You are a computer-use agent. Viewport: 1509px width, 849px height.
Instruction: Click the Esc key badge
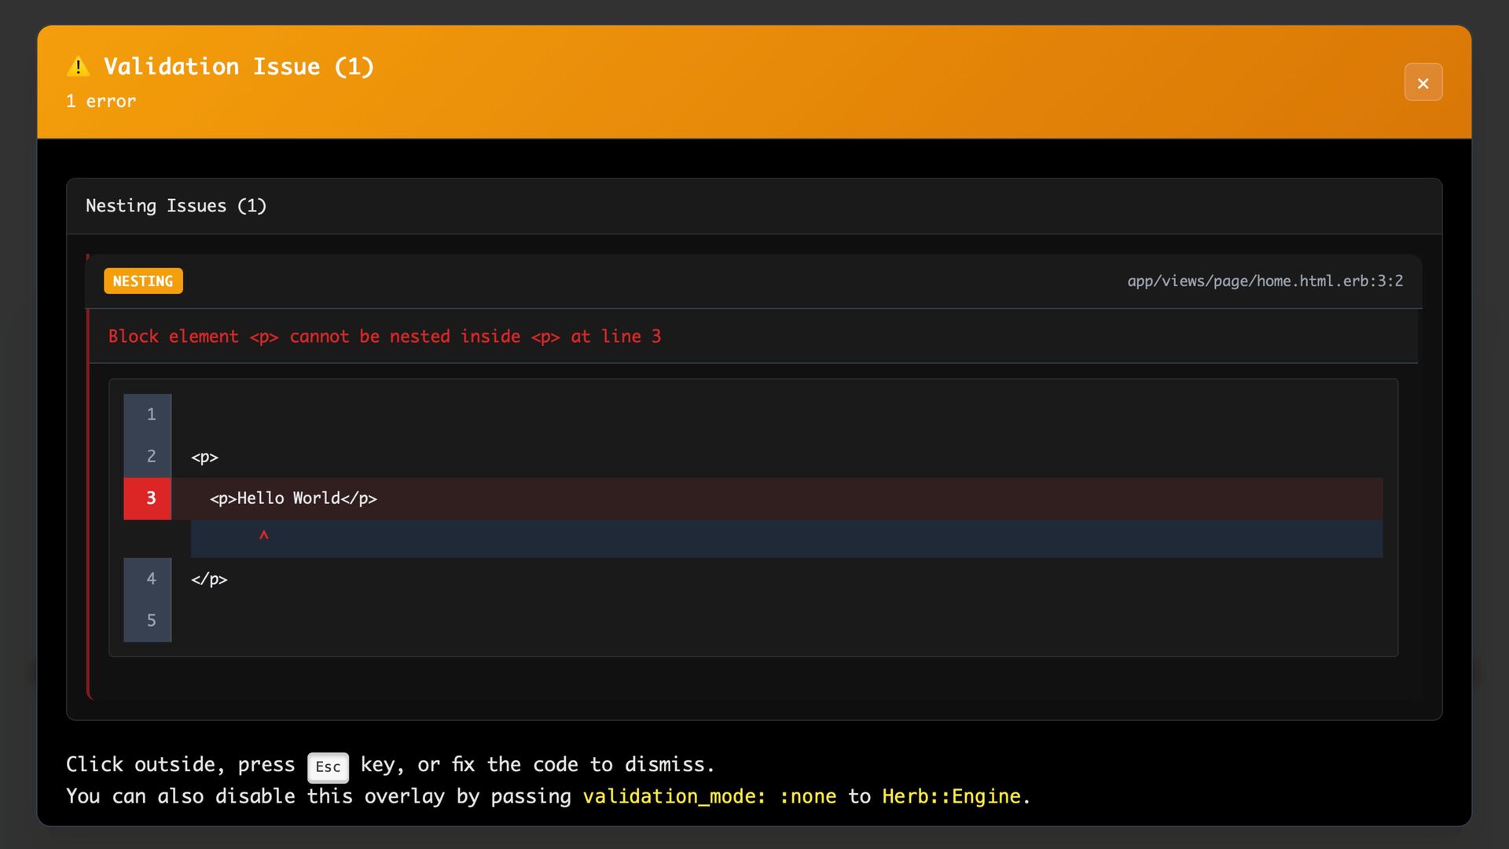(328, 767)
